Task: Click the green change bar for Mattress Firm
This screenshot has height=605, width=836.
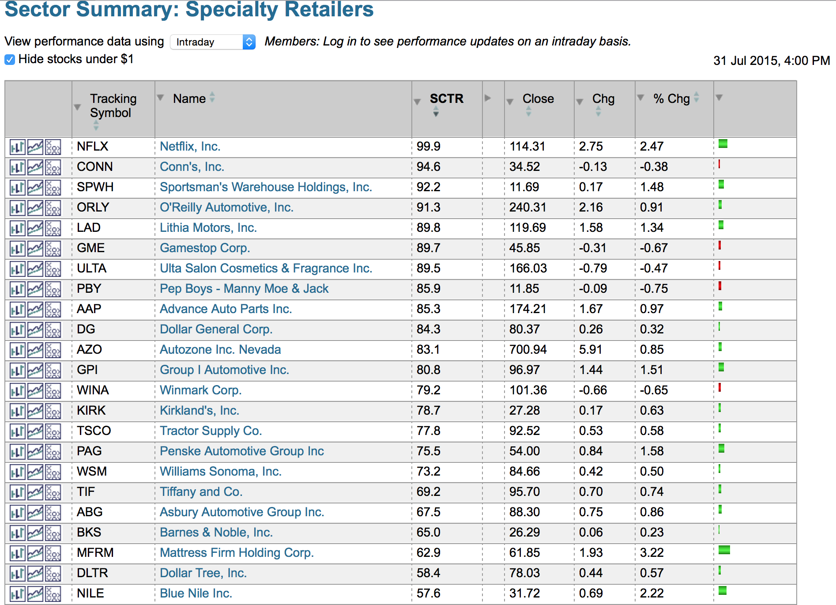Action: pyautogui.click(x=724, y=550)
